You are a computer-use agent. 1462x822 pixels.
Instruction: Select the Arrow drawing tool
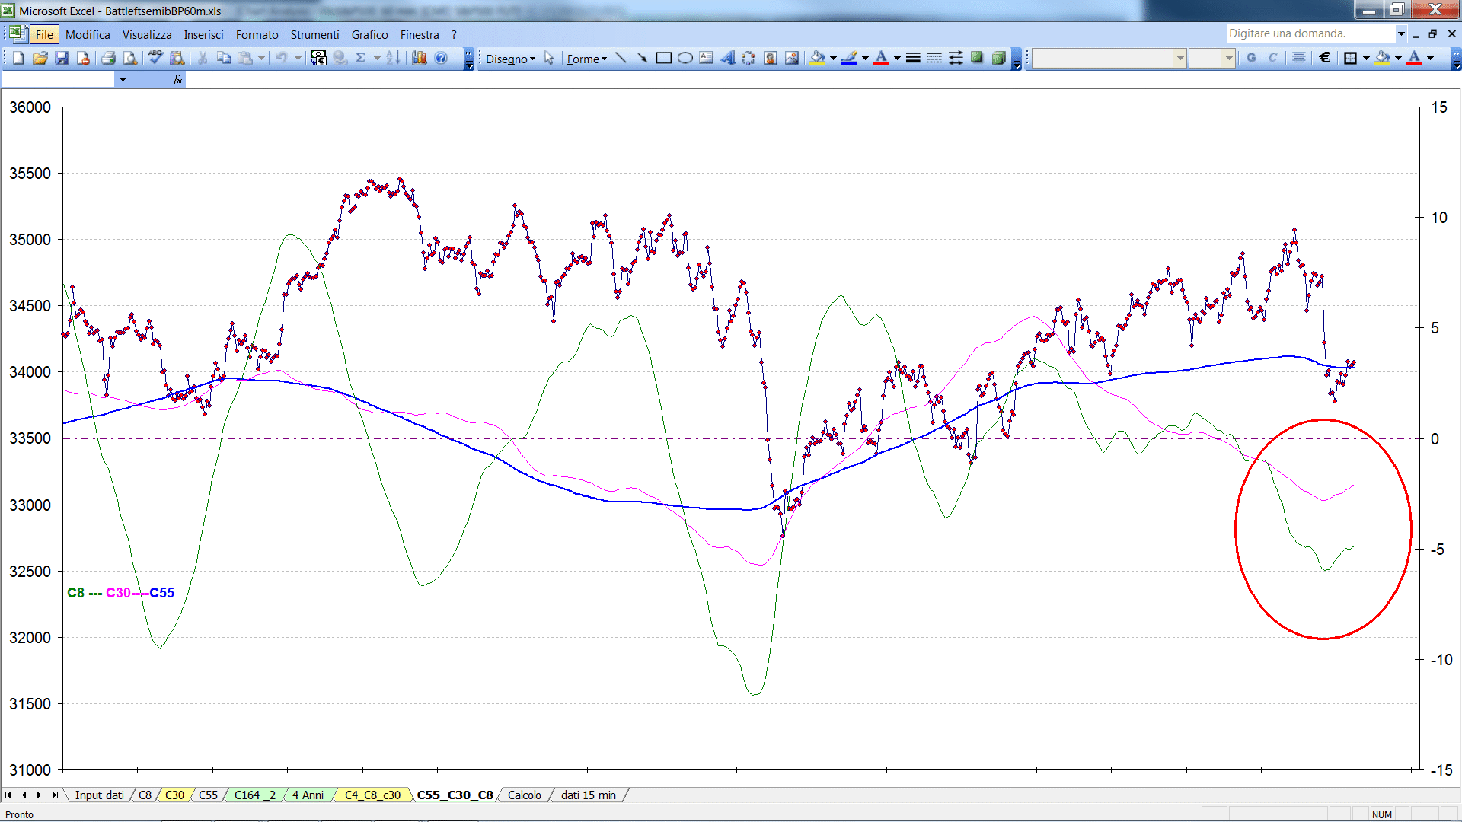642,58
